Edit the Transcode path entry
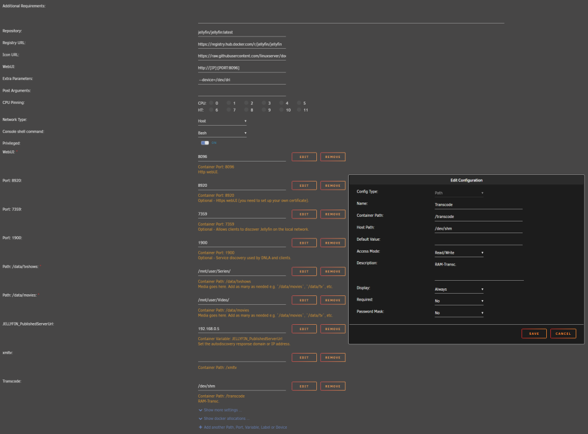Image resolution: width=588 pixels, height=434 pixels. click(304, 386)
